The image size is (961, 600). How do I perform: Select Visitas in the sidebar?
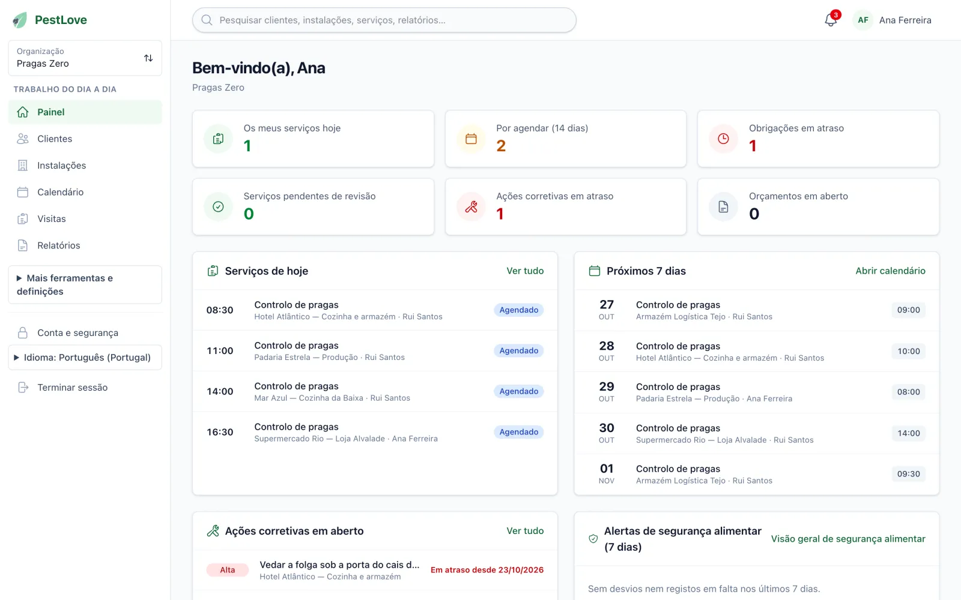pos(85,219)
